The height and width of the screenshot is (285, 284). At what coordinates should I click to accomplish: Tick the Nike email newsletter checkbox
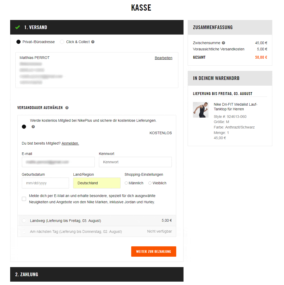[24, 199]
